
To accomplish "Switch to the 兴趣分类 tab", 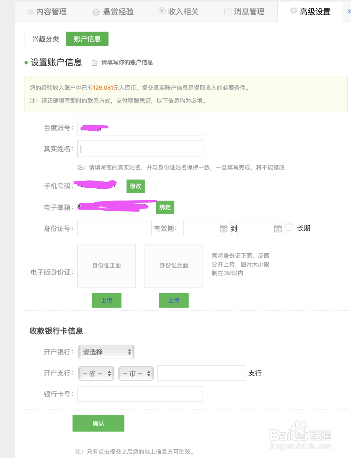I will [x=46, y=39].
